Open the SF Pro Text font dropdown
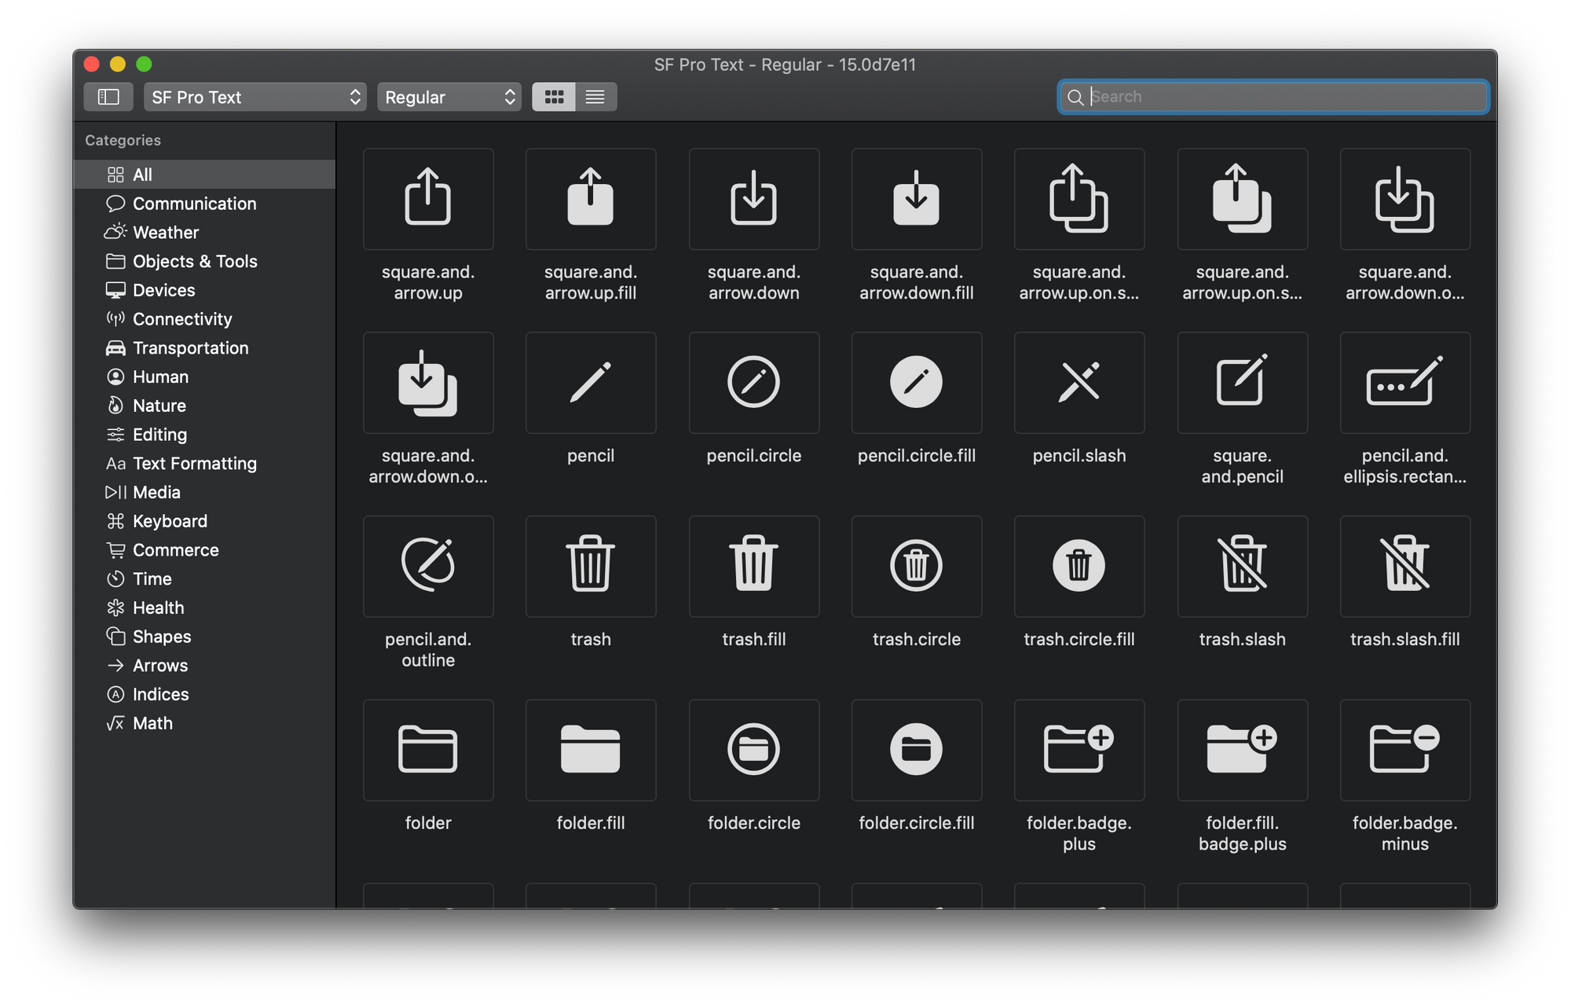This screenshot has height=1006, width=1571. [x=255, y=97]
